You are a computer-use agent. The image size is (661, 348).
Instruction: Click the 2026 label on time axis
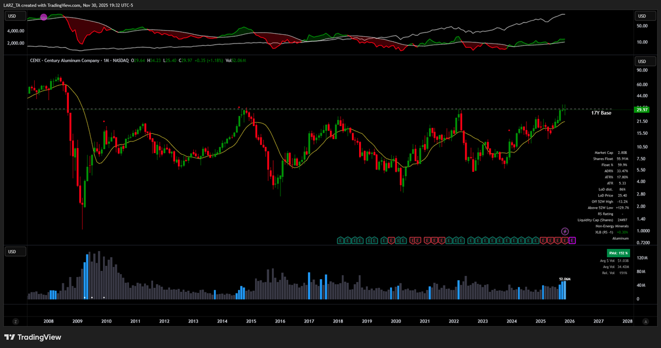click(x=569, y=321)
